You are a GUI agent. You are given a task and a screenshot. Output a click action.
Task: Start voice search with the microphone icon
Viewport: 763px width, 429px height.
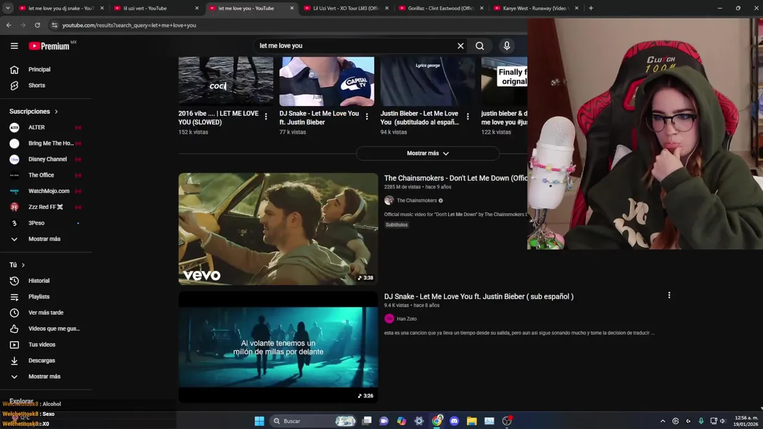click(x=507, y=46)
